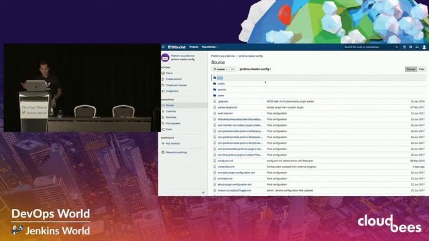Open Repository settings
The height and width of the screenshot is (241, 429).
click(176, 153)
